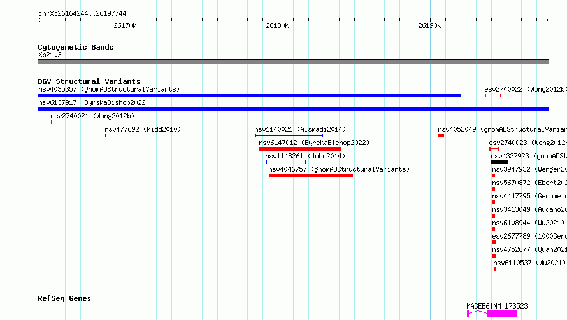Click the nsv477692 small blue marker
567x320 pixels.
point(106,136)
